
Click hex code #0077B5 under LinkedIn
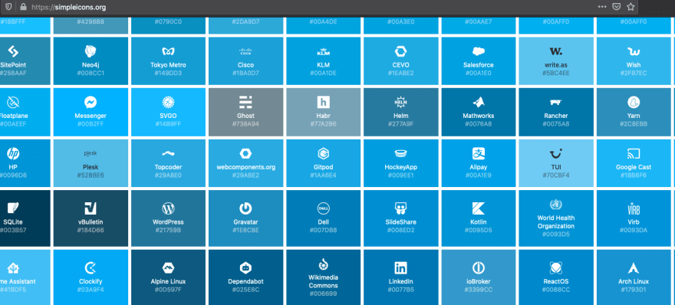point(400,290)
